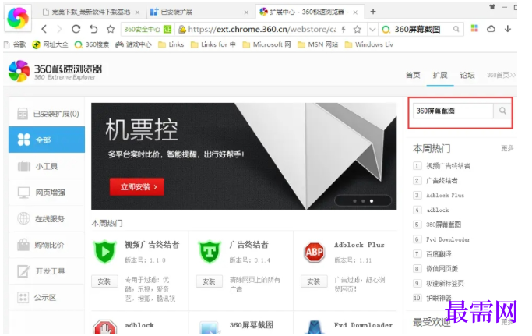
Task: Click the browser forward arrow
Action: click(59, 29)
